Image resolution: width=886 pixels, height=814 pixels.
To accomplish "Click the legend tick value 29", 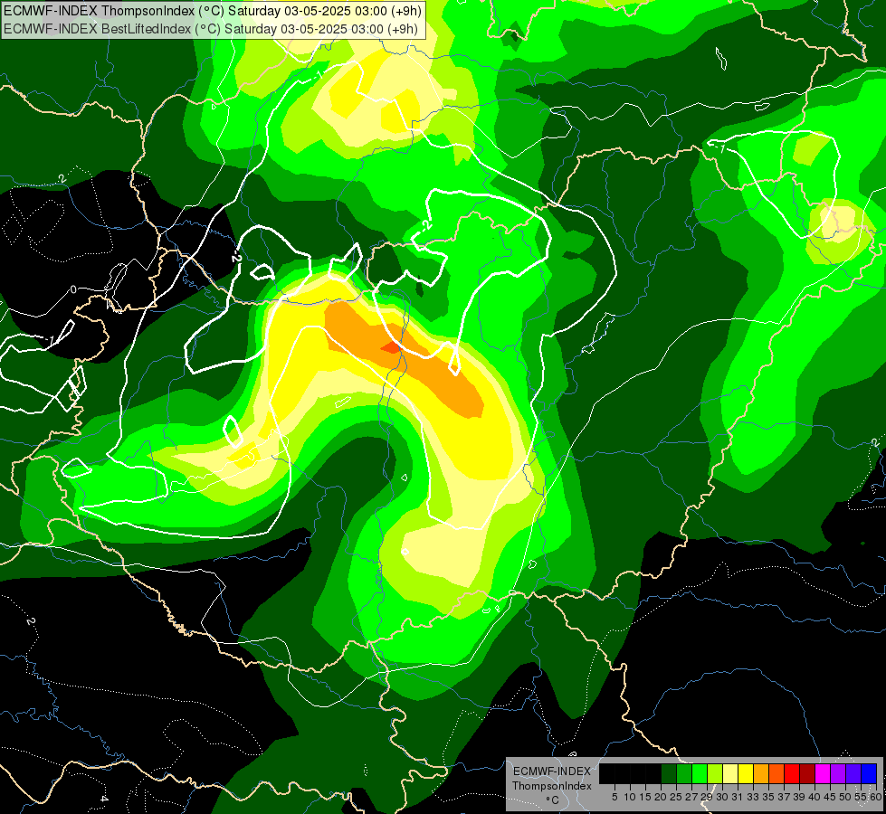I will [x=707, y=797].
